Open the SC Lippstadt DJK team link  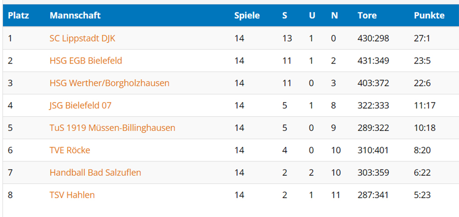(82, 38)
